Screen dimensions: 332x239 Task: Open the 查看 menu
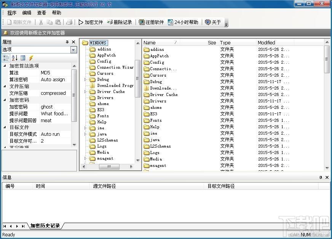point(41,13)
